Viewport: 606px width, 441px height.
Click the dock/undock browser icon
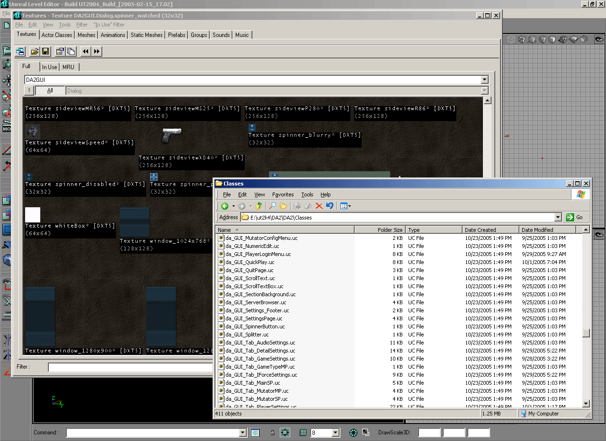(20, 51)
